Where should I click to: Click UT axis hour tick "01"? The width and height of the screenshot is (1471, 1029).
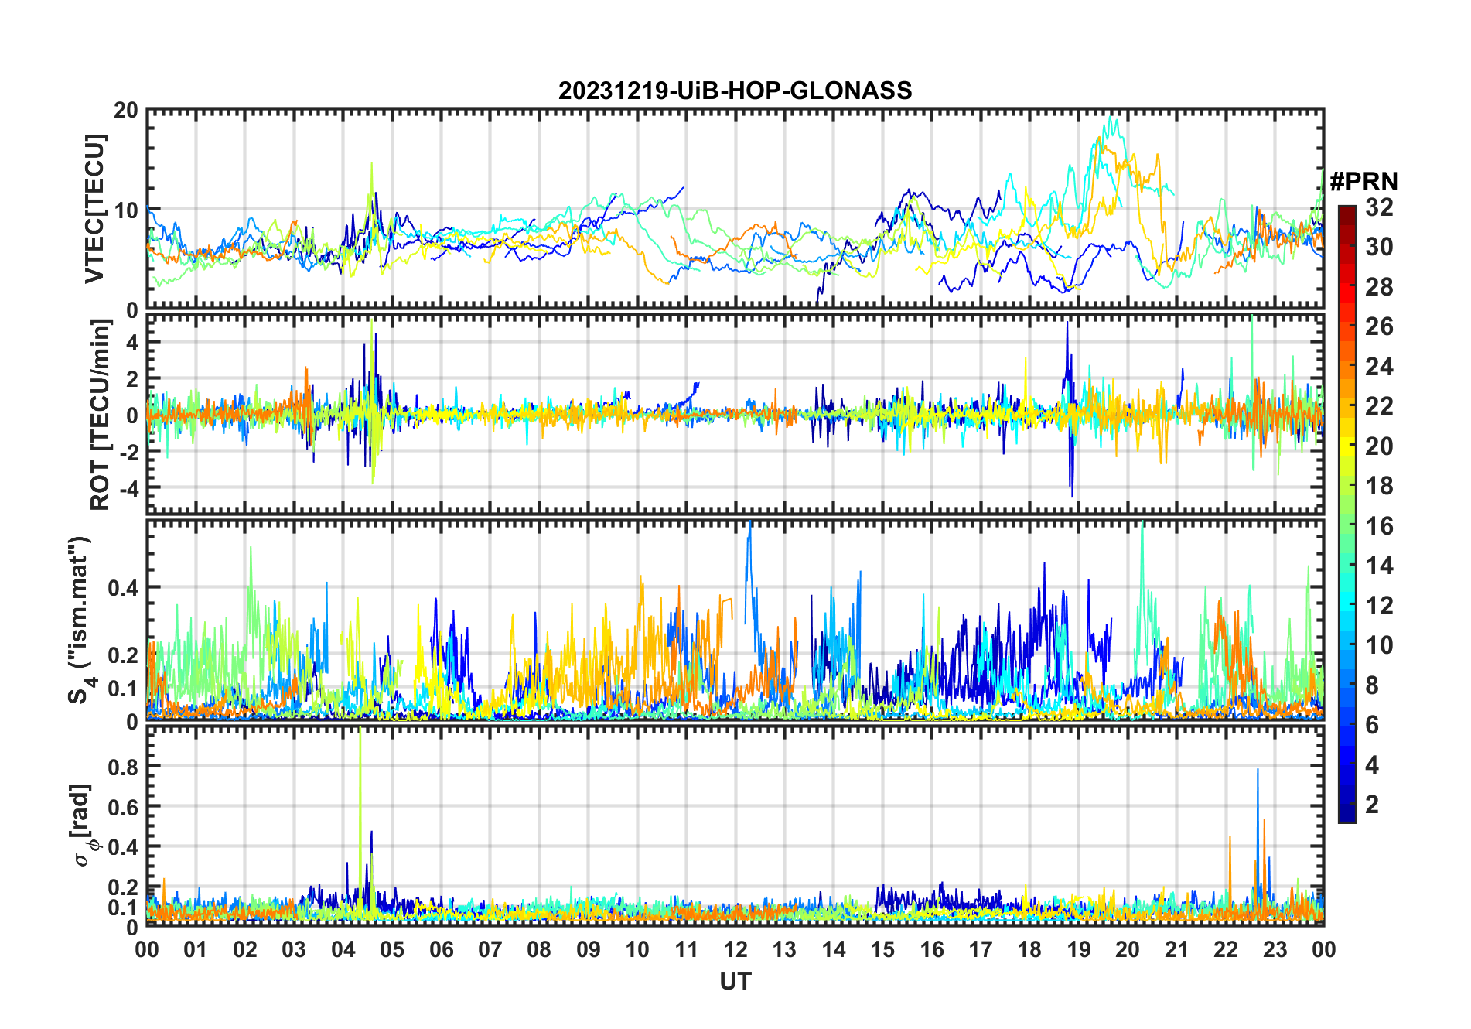point(196,949)
